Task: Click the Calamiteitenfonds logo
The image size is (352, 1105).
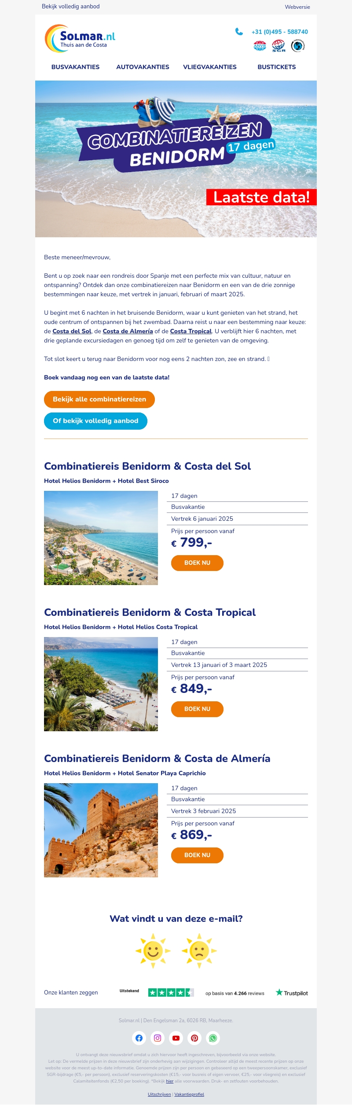Action: pyautogui.click(x=297, y=45)
